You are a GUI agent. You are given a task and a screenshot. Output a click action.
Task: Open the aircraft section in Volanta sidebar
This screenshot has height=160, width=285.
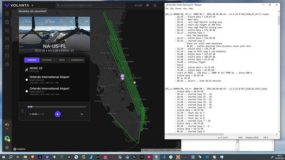[x=7, y=31]
